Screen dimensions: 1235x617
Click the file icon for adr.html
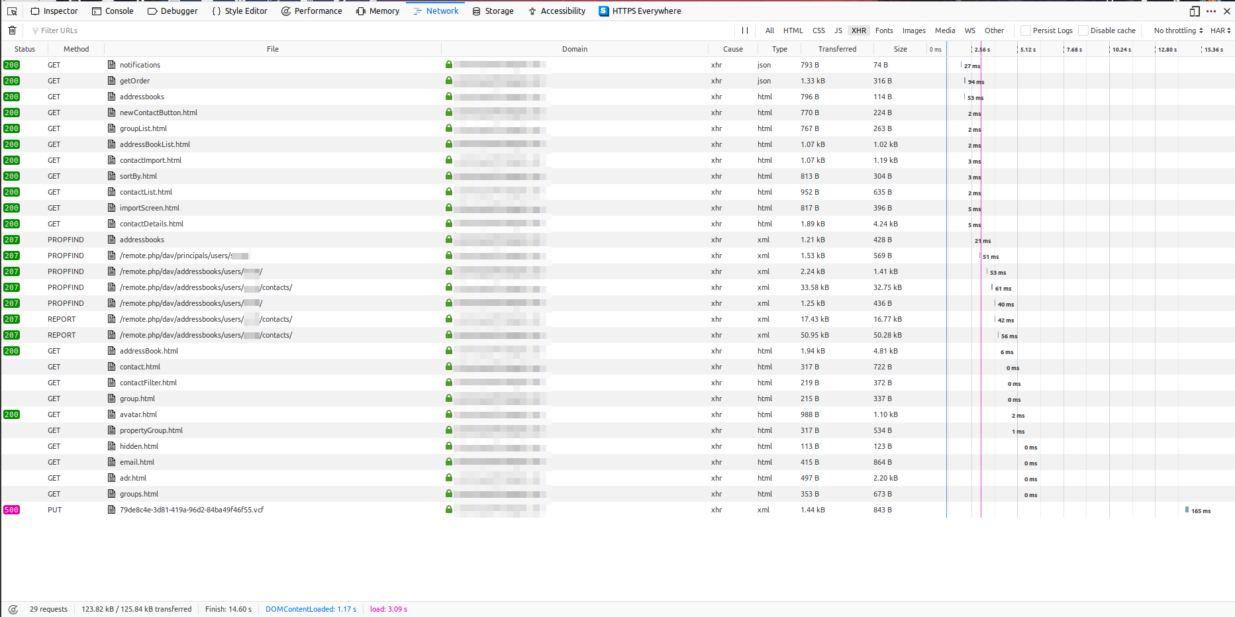pos(112,478)
